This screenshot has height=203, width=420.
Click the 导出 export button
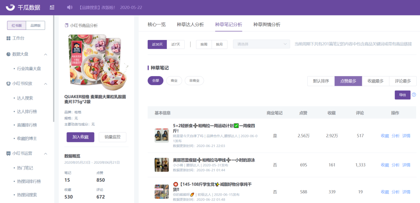point(402,95)
